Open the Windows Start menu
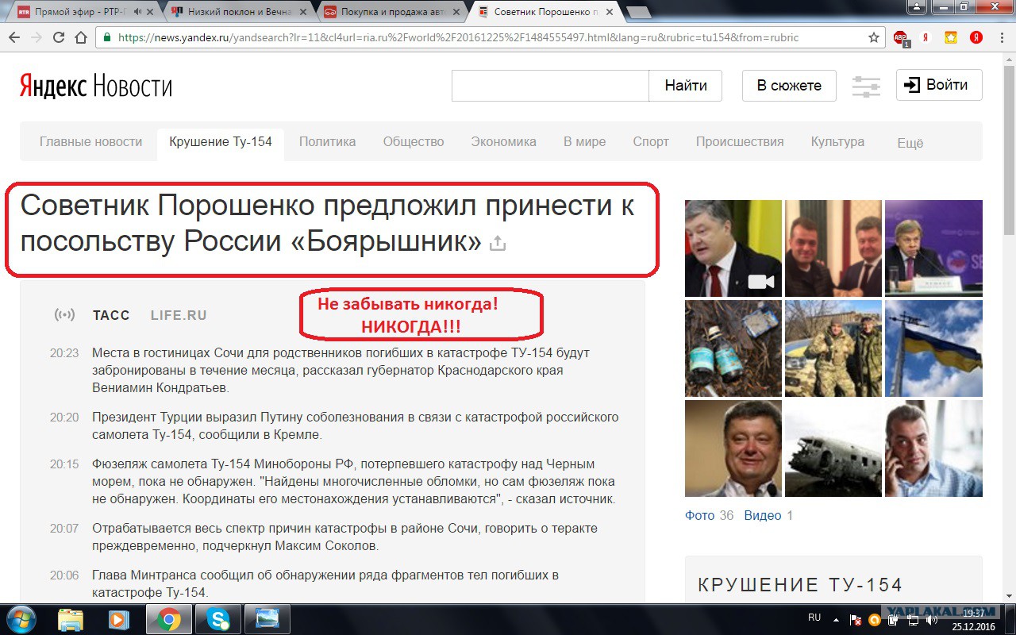Image resolution: width=1016 pixels, height=635 pixels. point(20,618)
